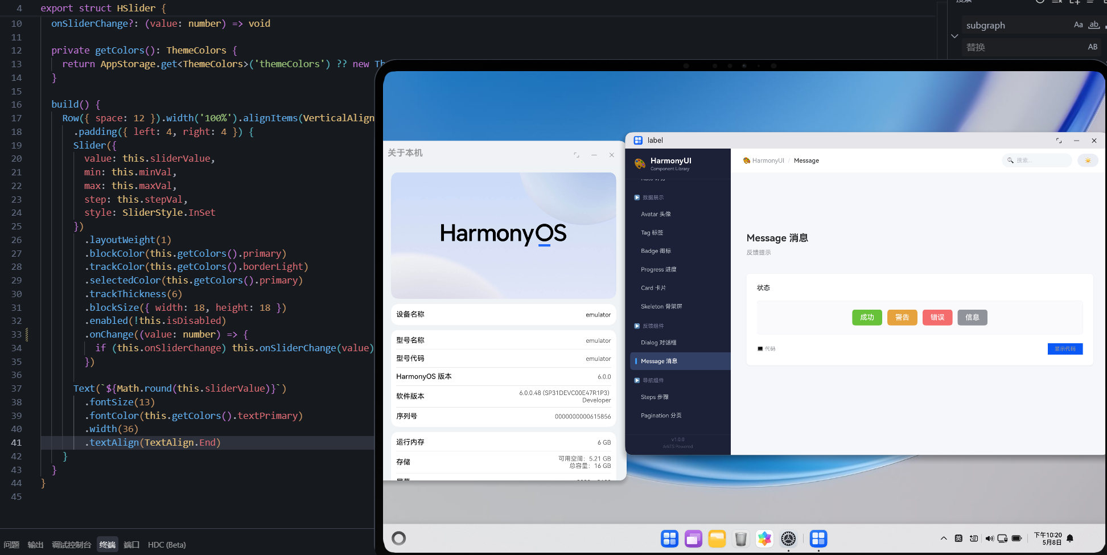Click the blue 显示代码 show code button
The image size is (1107, 555).
tap(1065, 349)
